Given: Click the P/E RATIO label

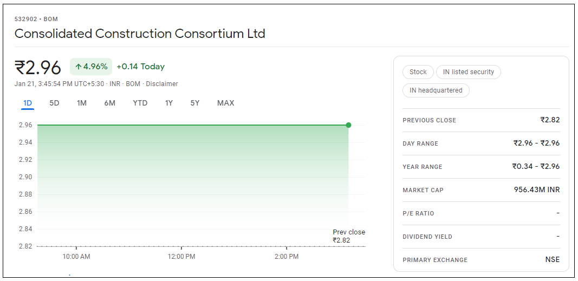Looking at the screenshot, I should [418, 214].
